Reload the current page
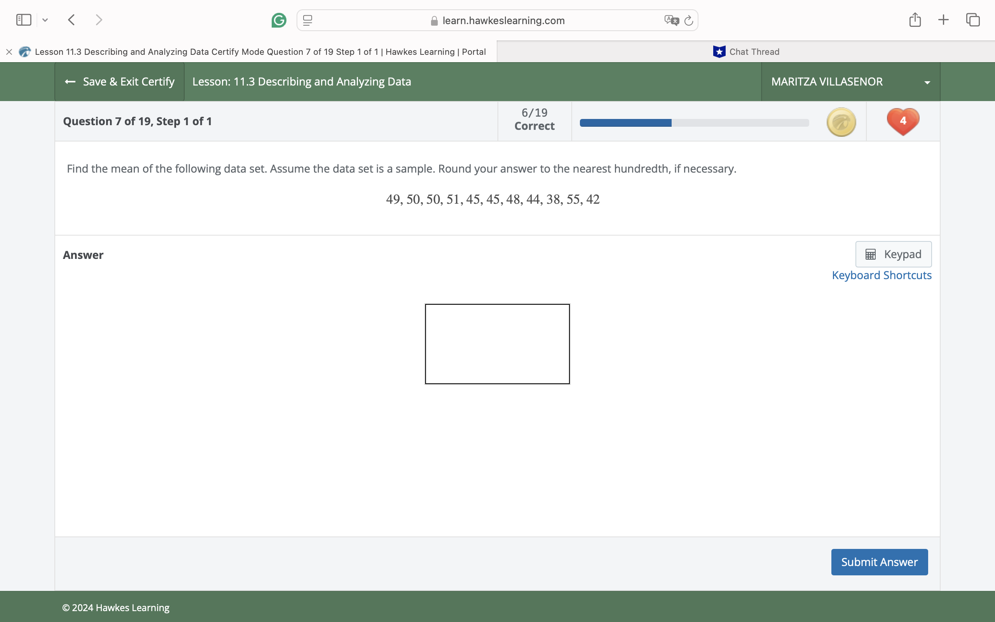Image resolution: width=995 pixels, height=622 pixels. pos(688,20)
